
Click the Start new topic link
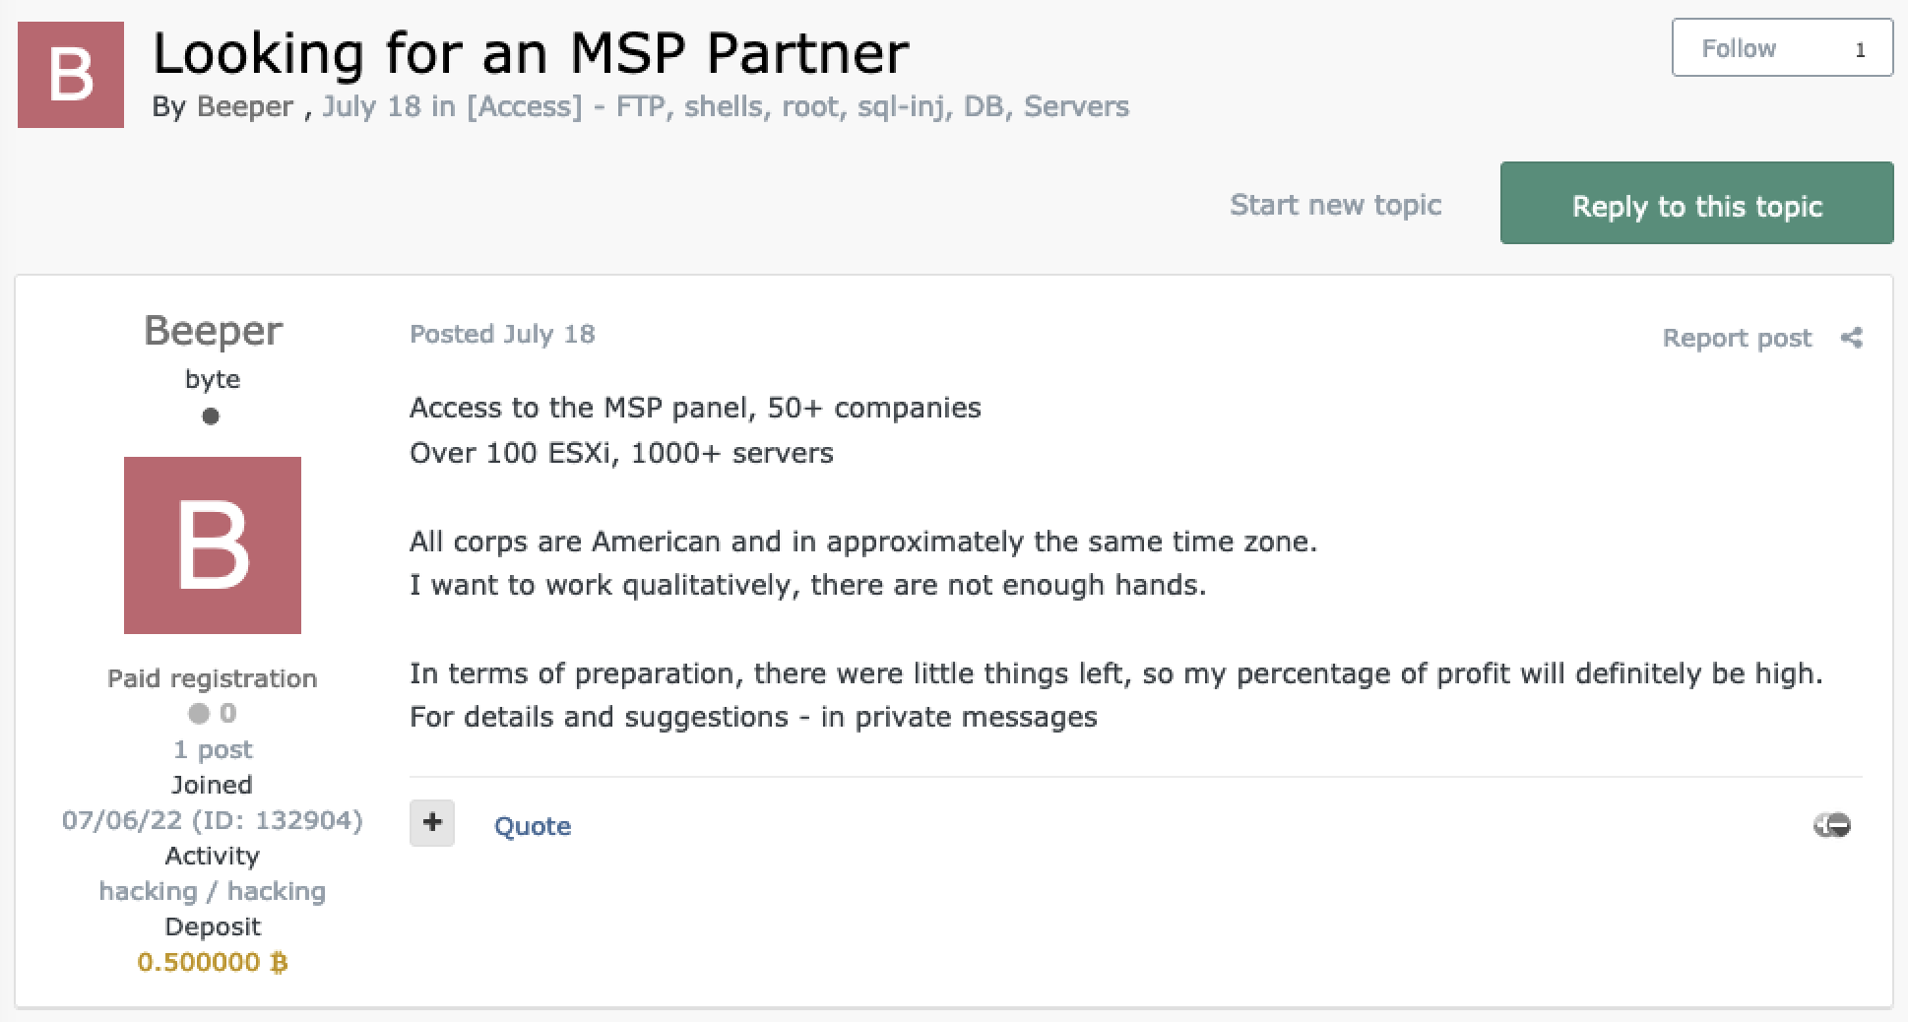coord(1335,205)
